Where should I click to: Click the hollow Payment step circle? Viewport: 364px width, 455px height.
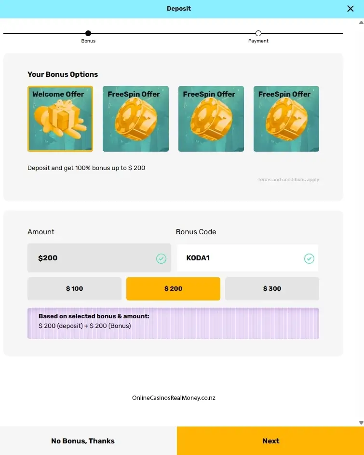coord(258,34)
